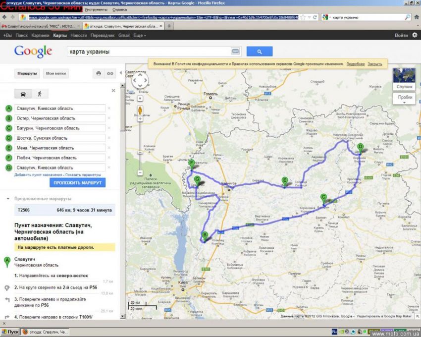The width and height of the screenshot is (421, 337).
Task: Select walking mode pedestrian toggle
Action: pyautogui.click(x=40, y=94)
